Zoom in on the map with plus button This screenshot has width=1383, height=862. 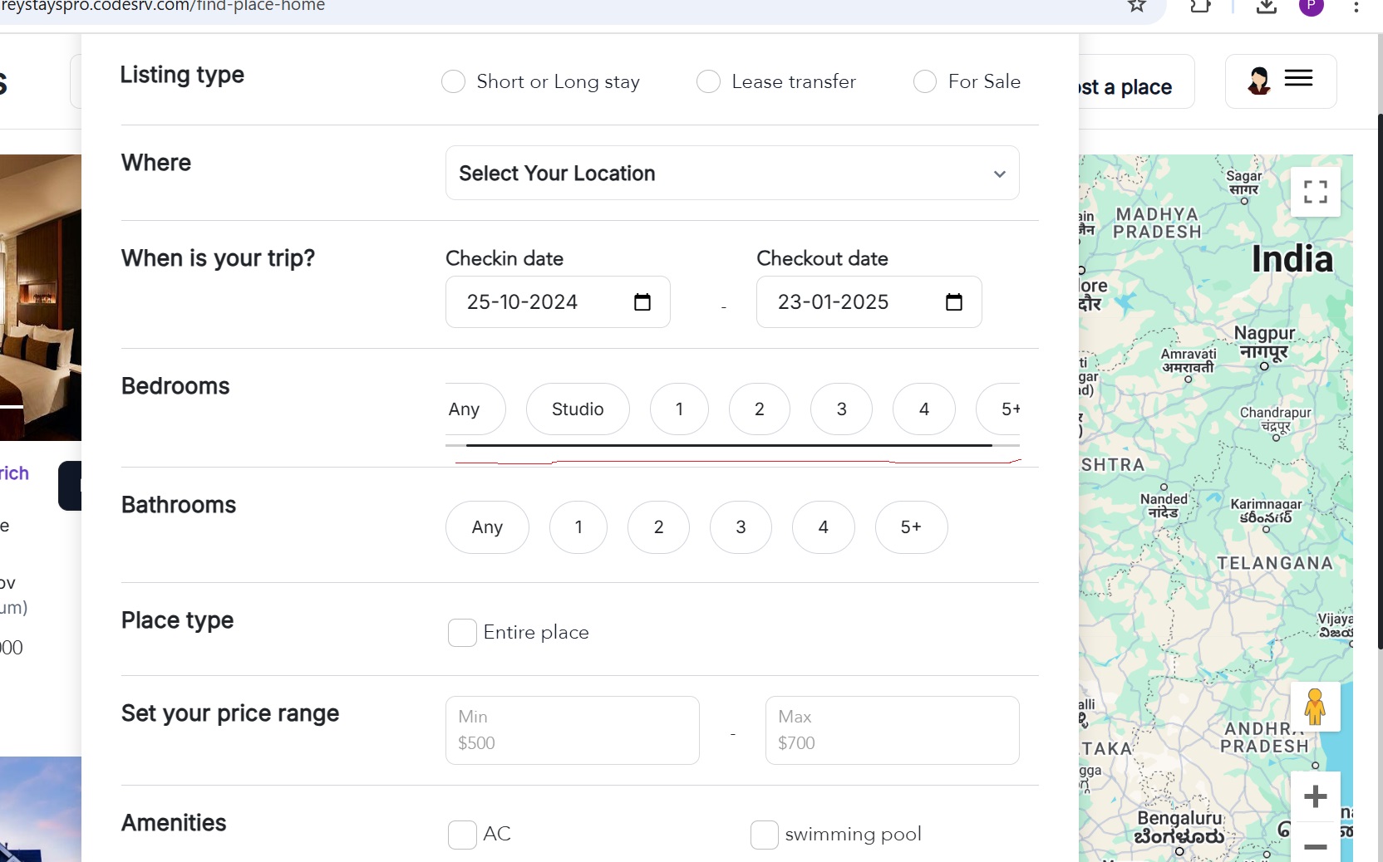[1315, 797]
